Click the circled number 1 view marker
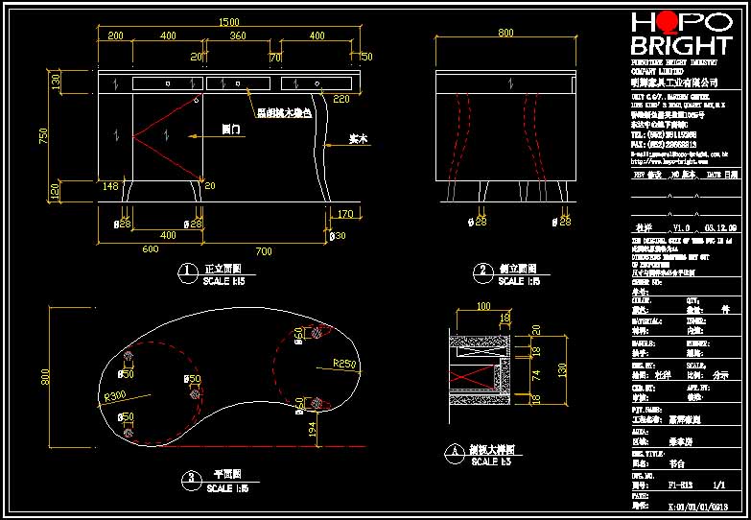 coord(188,273)
